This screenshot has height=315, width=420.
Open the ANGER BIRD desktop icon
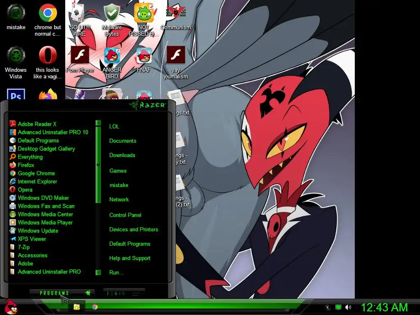112,63
